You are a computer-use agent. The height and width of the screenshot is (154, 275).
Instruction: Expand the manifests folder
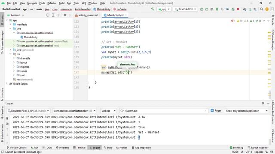pyautogui.click(x=10, y=24)
